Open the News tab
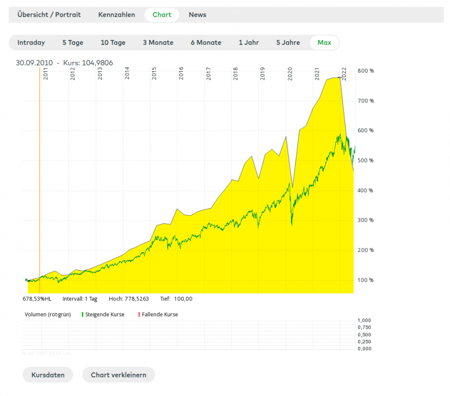 (198, 15)
